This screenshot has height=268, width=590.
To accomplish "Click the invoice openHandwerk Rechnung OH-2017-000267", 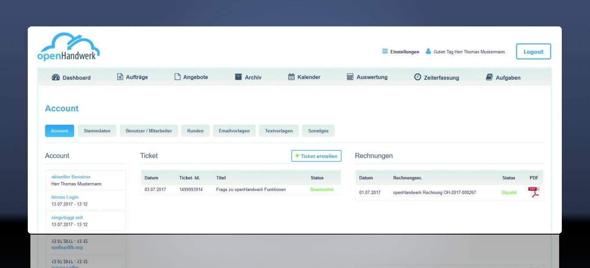I will (434, 192).
